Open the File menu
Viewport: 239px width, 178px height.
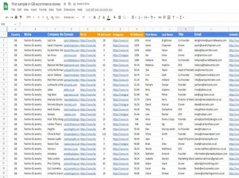point(13,10)
